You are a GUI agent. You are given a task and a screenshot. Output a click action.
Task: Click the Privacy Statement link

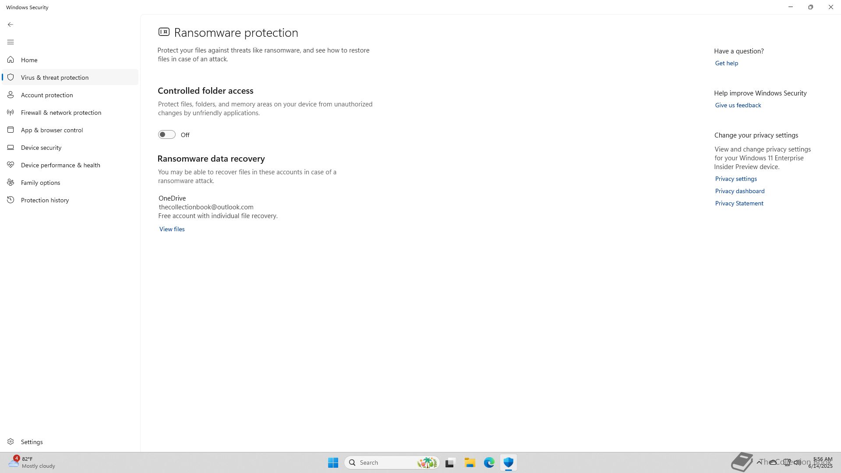pyautogui.click(x=739, y=203)
